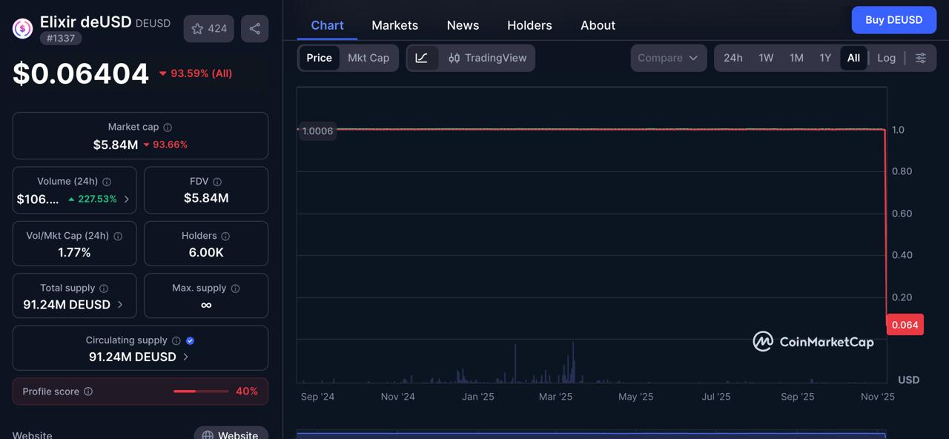
Task: Open the Website link button
Action: pyautogui.click(x=230, y=434)
